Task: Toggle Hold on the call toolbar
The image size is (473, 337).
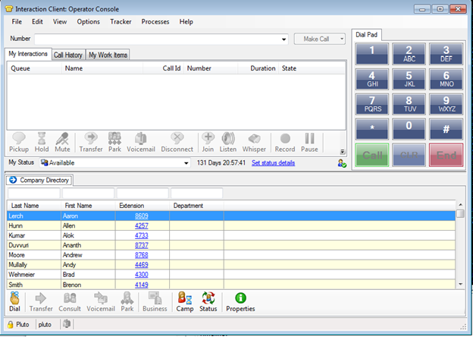Action: 42,141
